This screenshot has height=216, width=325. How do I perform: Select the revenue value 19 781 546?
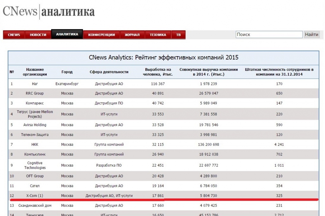(209, 125)
